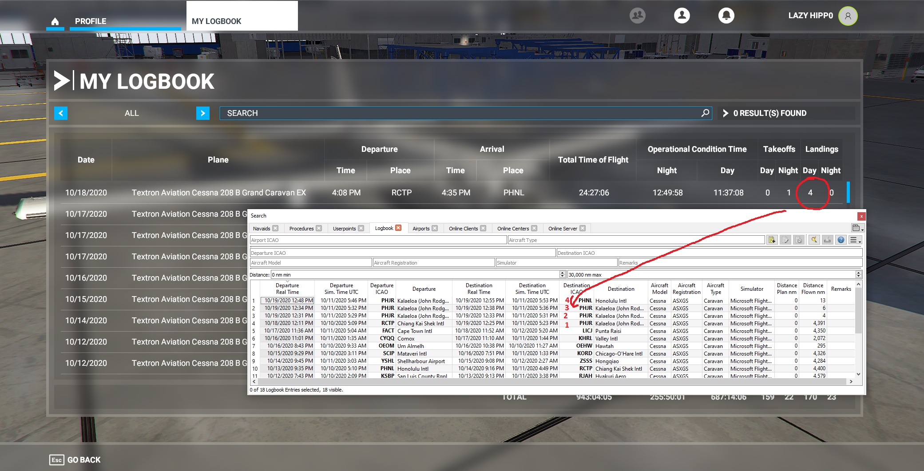
Task: Open the search options hamburger menu
Action: pos(855,240)
